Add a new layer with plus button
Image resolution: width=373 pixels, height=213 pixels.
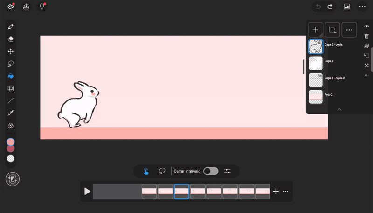[x=316, y=30]
